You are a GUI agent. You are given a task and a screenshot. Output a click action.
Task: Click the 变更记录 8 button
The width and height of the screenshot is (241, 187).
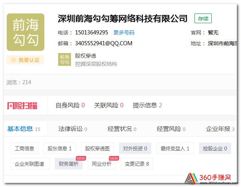[x=137, y=164]
